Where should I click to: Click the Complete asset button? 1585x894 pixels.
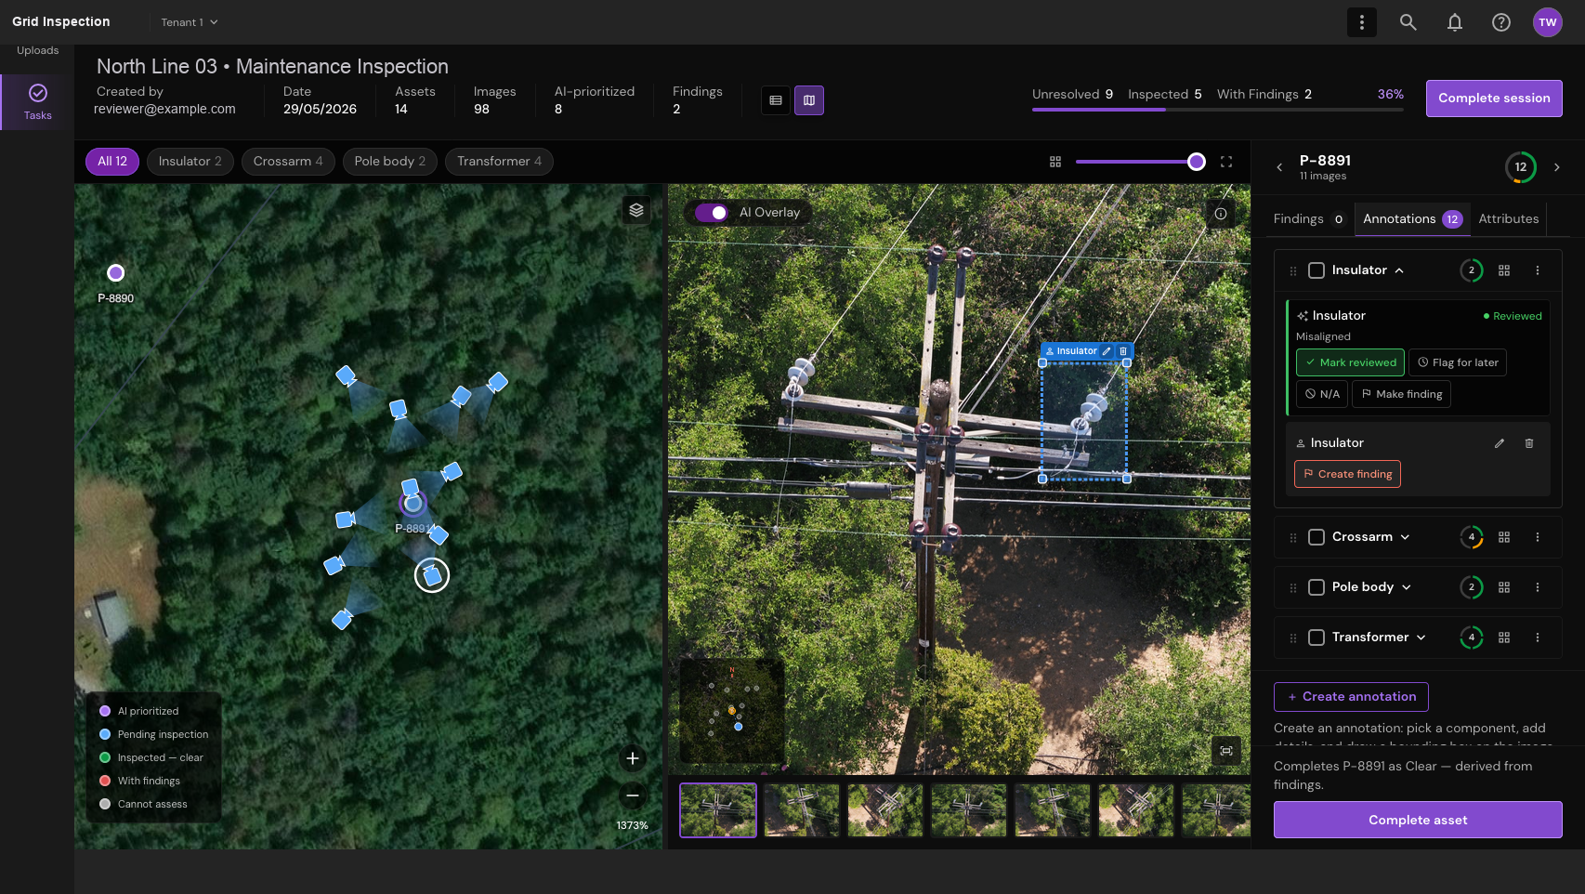coord(1418,820)
